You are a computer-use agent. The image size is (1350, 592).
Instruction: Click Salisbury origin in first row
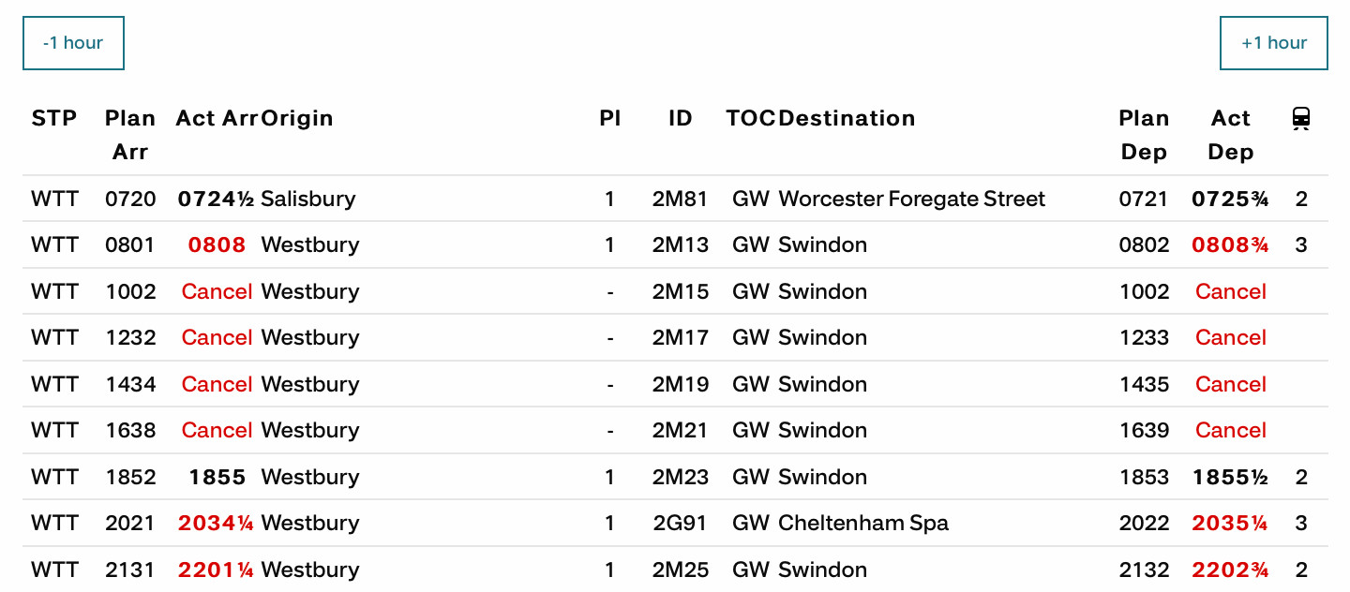[307, 199]
